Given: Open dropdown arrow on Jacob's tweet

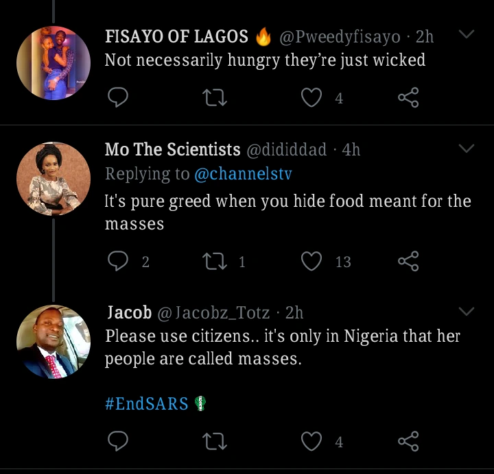Looking at the screenshot, I should point(466,312).
